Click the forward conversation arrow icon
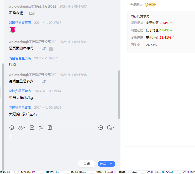 pyautogui.click(x=101, y=128)
